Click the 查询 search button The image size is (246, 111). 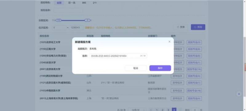pos(198,27)
